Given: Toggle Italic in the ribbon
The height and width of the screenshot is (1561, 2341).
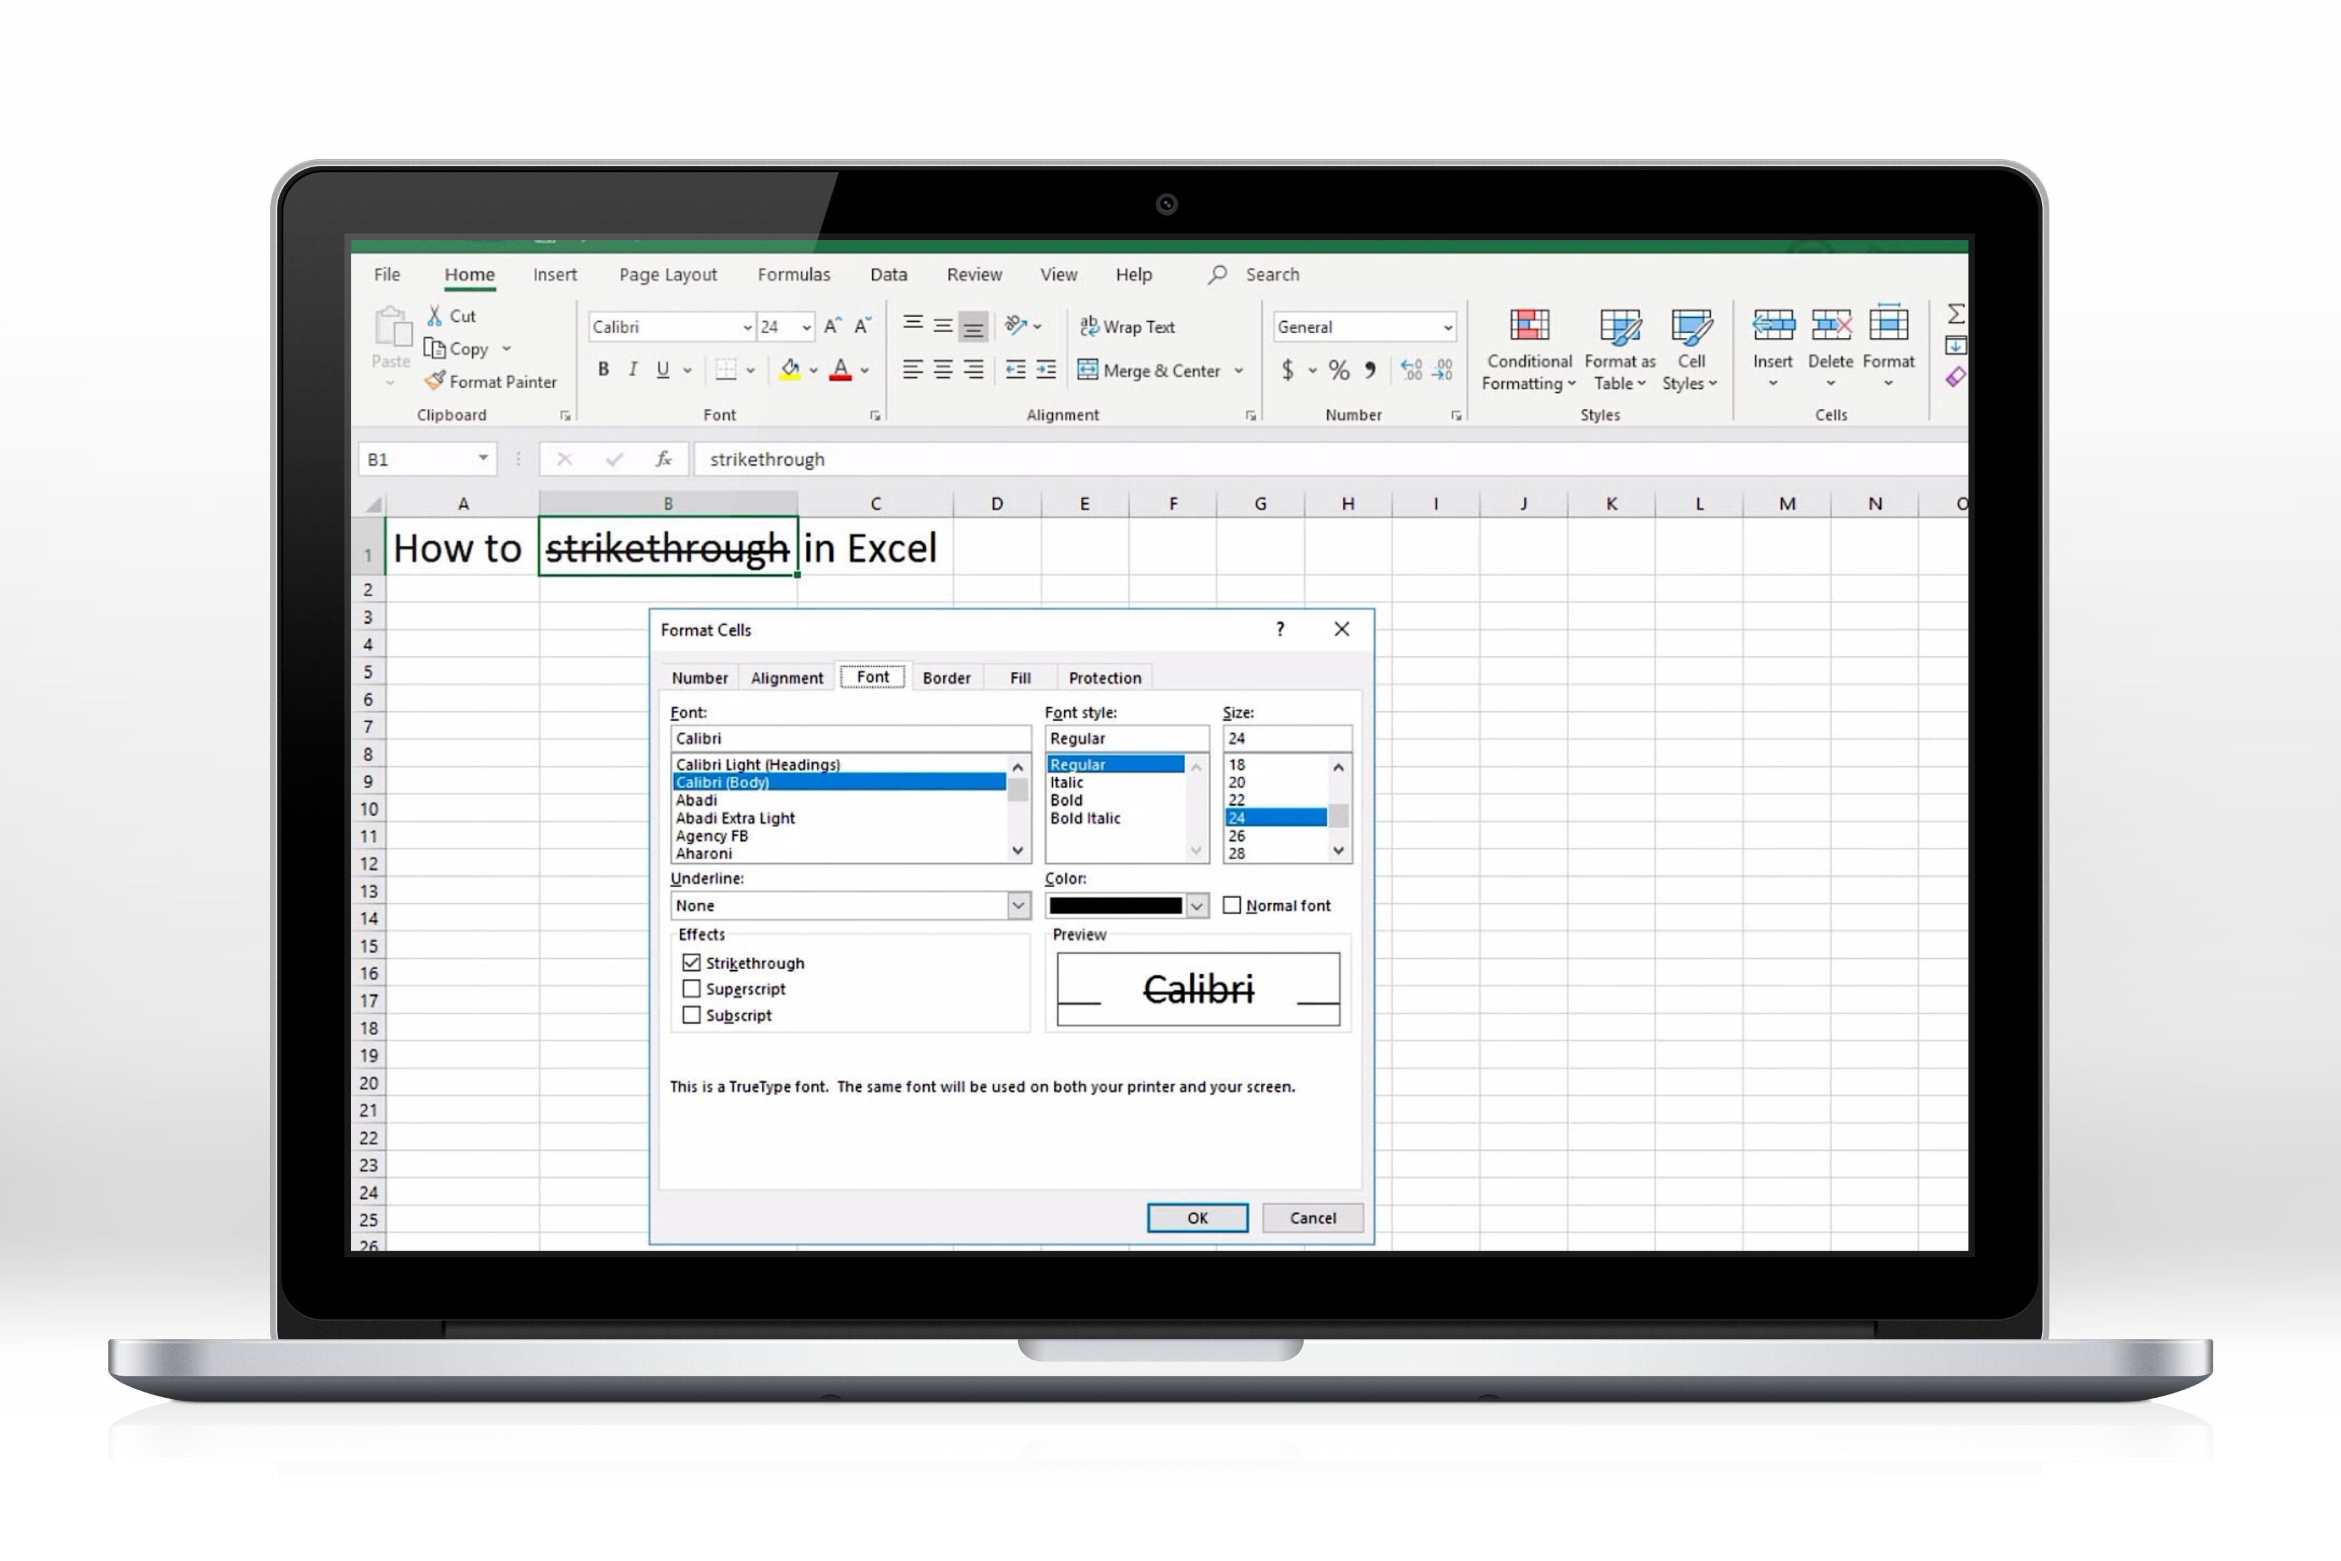Looking at the screenshot, I should 633,369.
